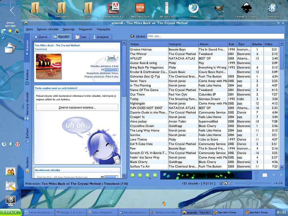Click the remaining time display -4:34
Screen dimensions: 288x216
(x=278, y=183)
